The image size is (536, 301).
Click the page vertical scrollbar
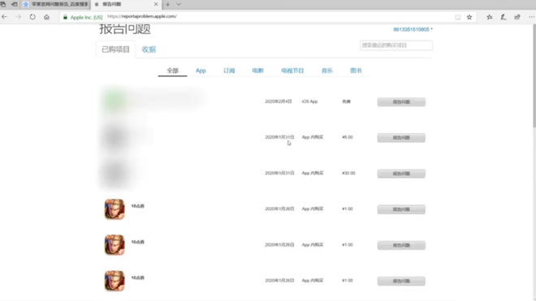click(x=534, y=75)
